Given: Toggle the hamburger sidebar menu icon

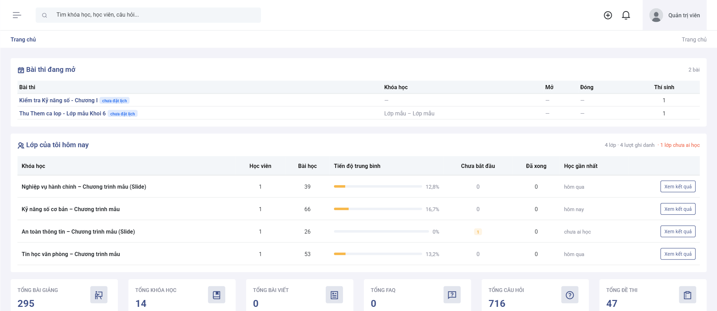Looking at the screenshot, I should pyautogui.click(x=17, y=15).
